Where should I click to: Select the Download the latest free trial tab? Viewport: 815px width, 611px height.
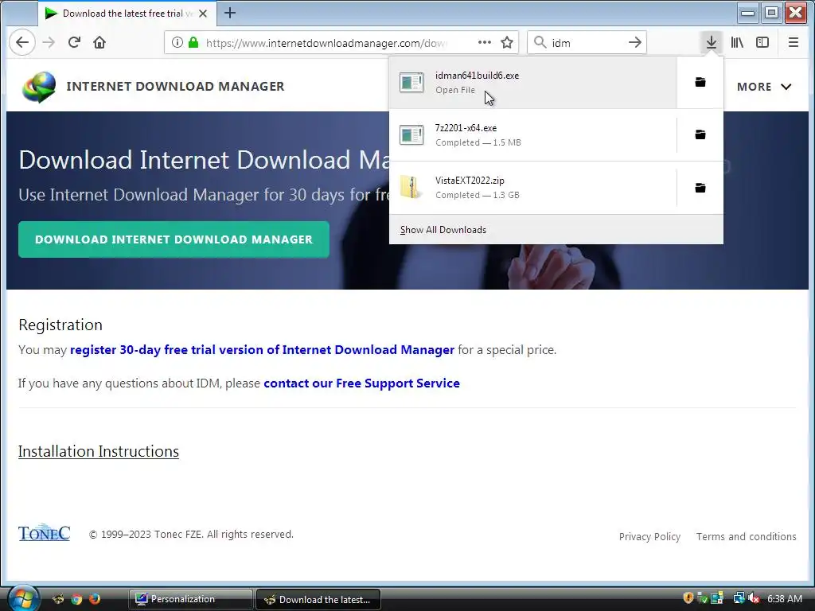[x=127, y=14]
